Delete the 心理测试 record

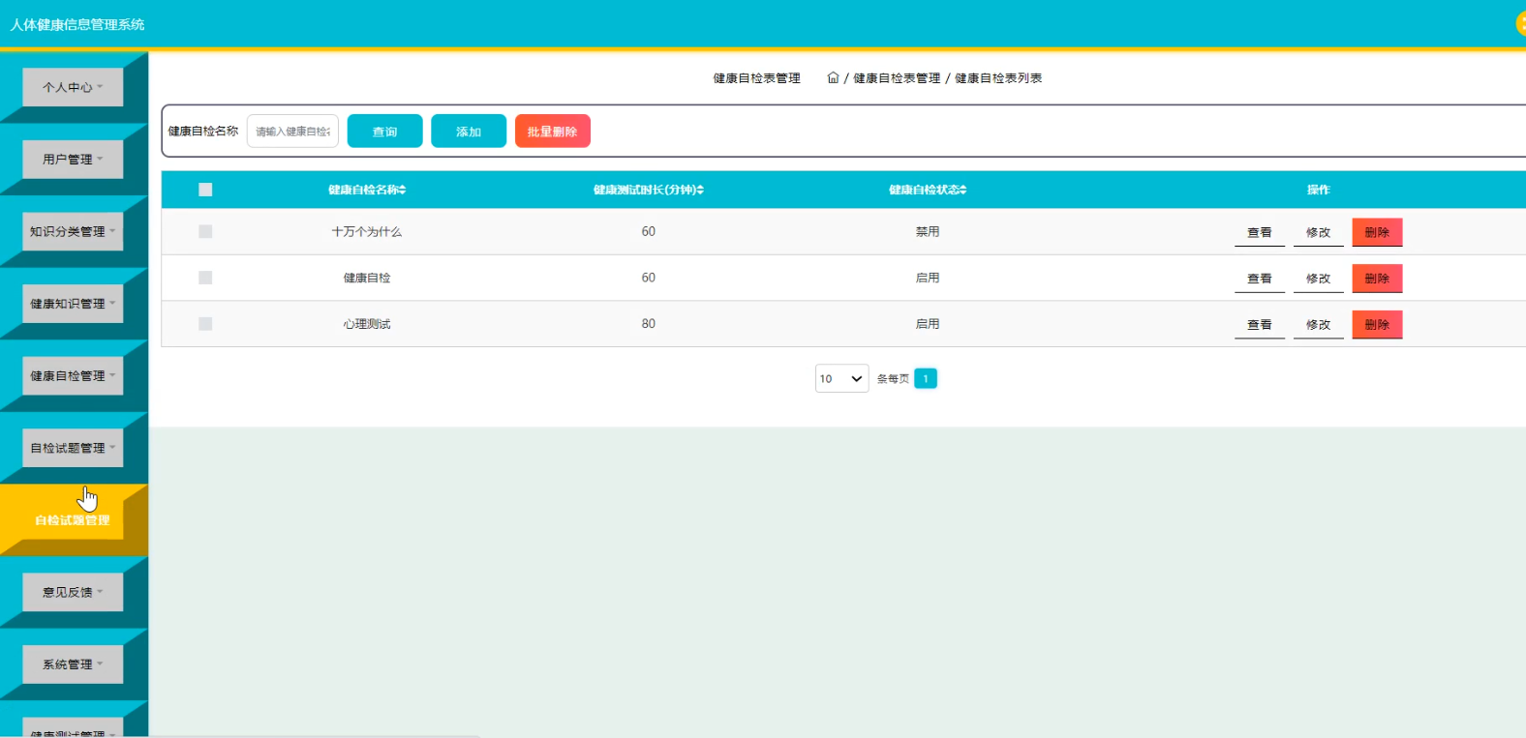pyautogui.click(x=1377, y=325)
